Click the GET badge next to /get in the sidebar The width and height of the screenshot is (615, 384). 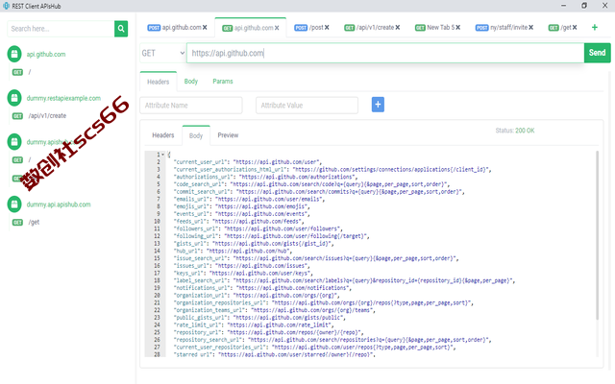(x=17, y=222)
